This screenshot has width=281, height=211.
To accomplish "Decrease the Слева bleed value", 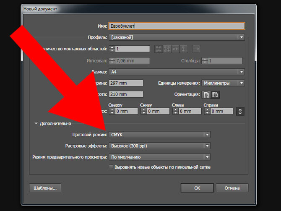I will [x=175, y=113].
